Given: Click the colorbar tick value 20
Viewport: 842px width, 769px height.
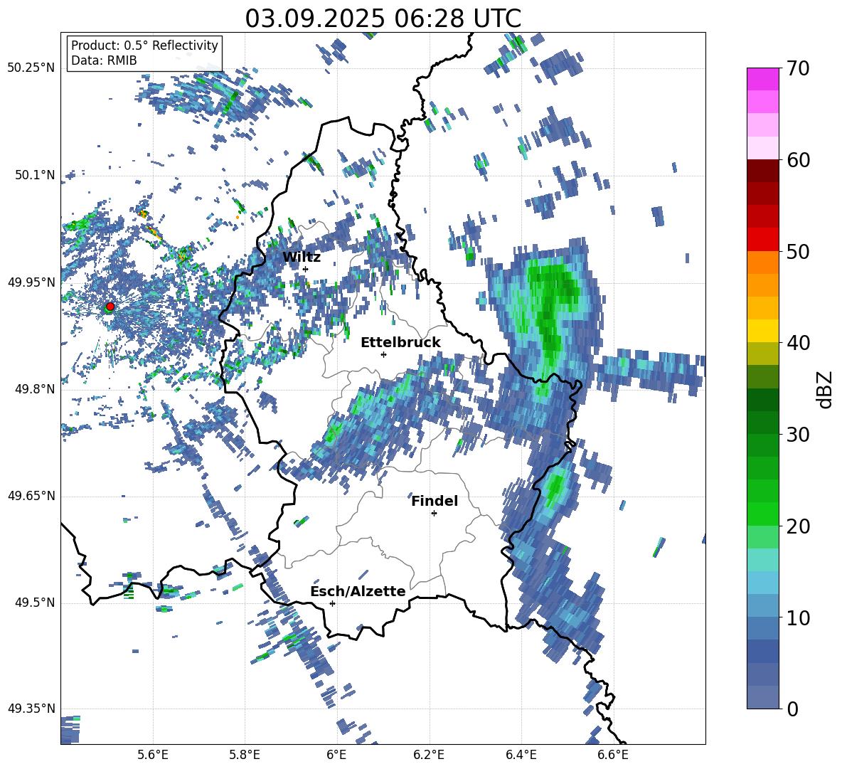Looking at the screenshot, I should [798, 526].
